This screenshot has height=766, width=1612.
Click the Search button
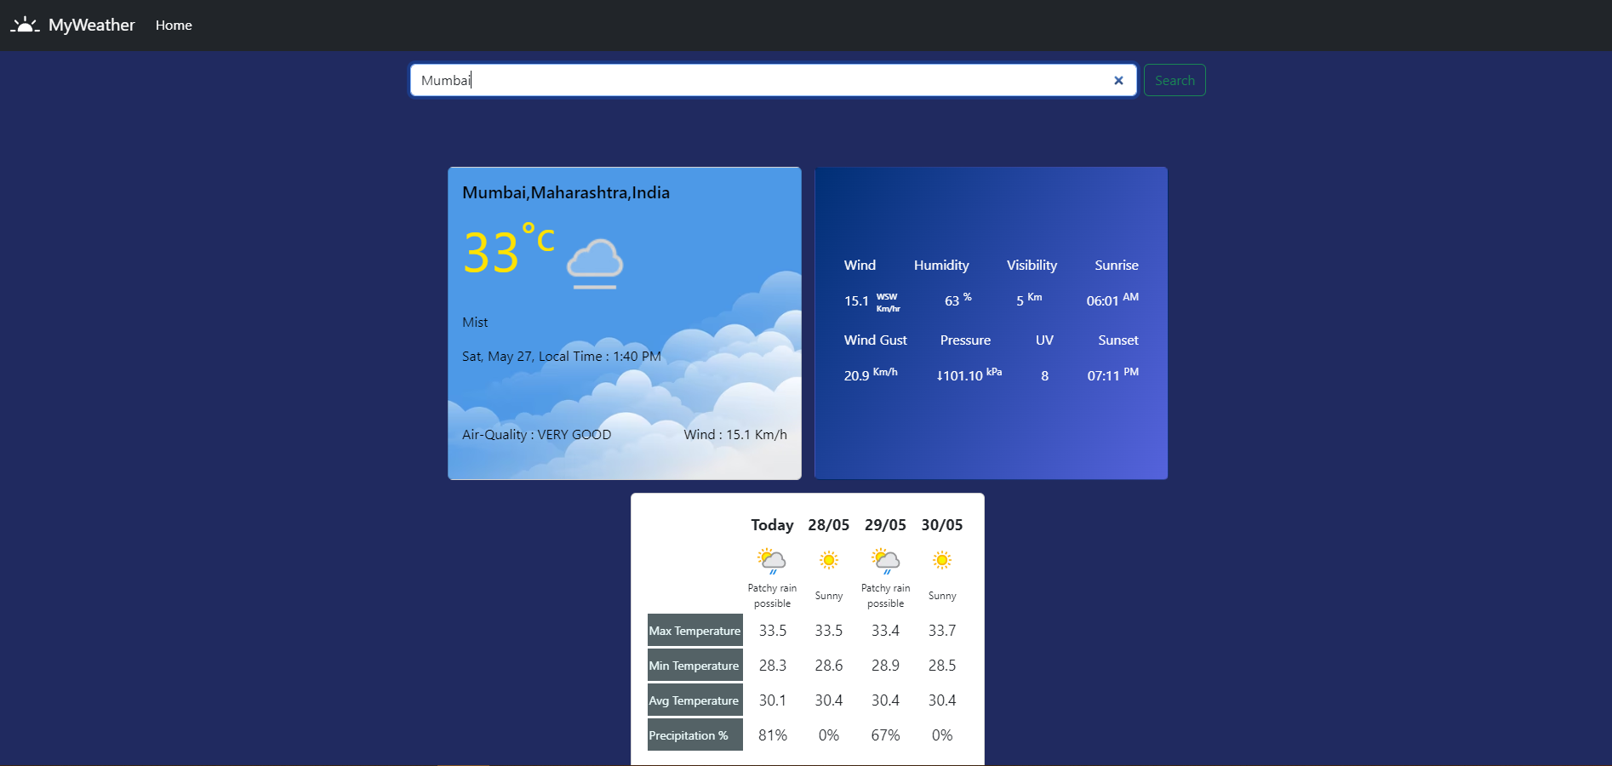(1175, 79)
